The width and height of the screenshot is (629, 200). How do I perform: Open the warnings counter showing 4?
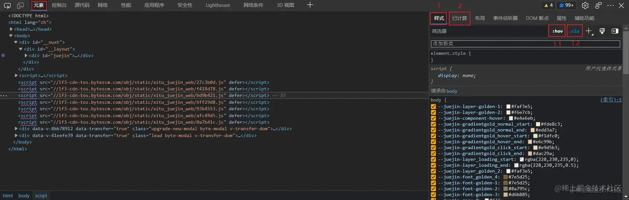[x=547, y=5]
